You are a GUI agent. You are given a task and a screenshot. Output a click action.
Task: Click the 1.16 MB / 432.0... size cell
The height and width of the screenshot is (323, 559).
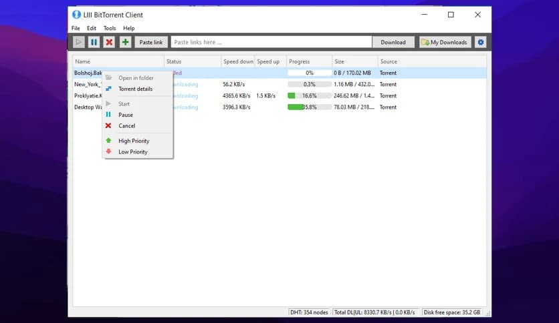(354, 84)
